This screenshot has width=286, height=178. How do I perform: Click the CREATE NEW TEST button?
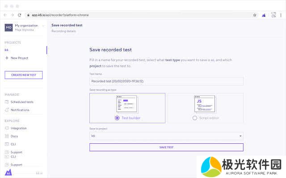coord(23,75)
